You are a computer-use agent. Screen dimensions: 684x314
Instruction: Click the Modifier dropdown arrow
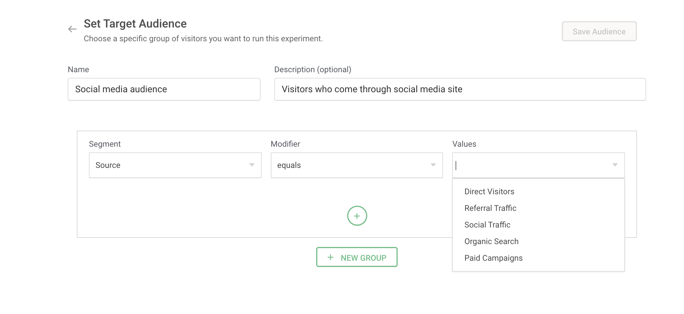click(433, 165)
